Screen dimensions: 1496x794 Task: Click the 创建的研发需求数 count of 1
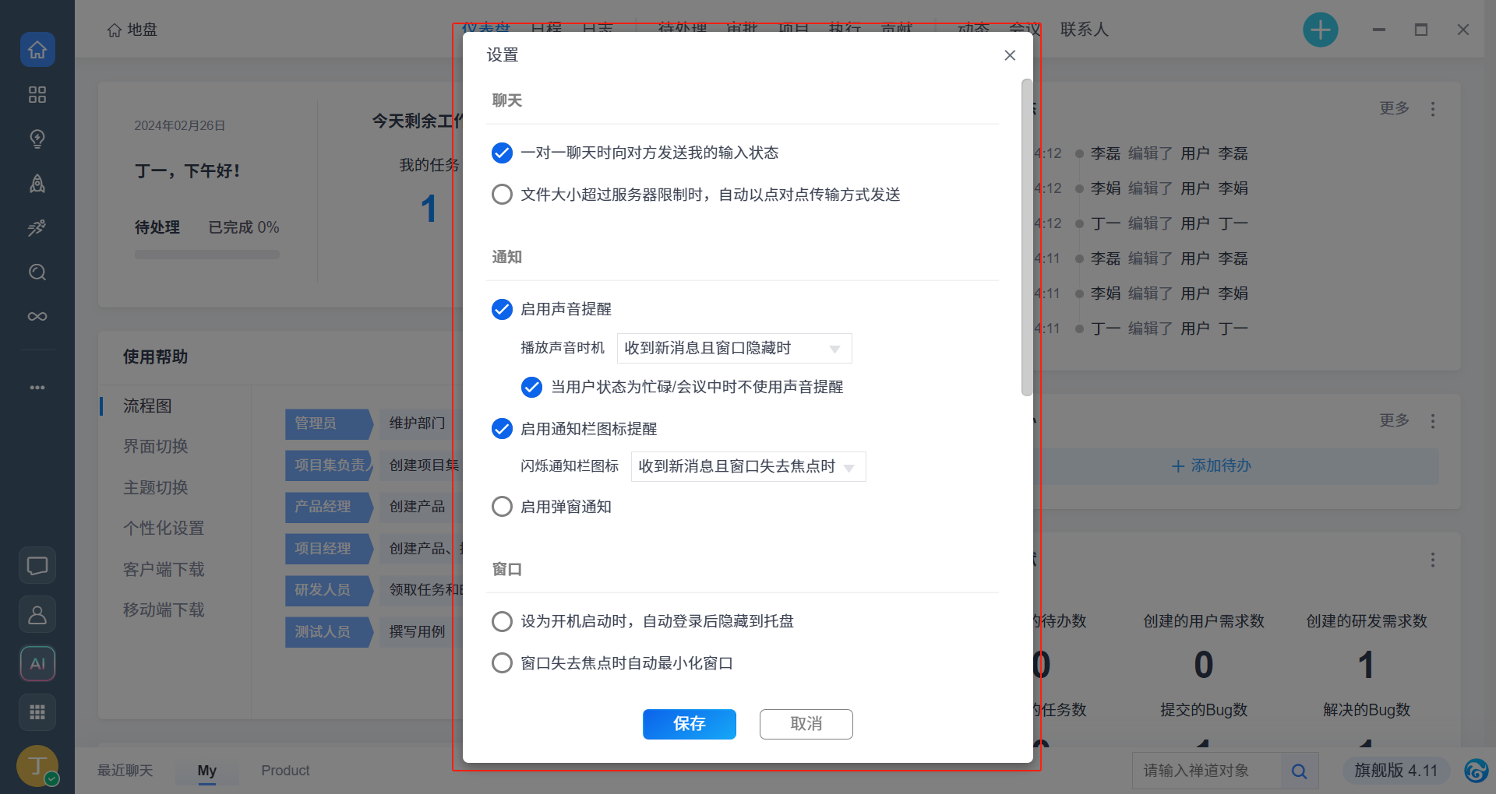point(1366,666)
